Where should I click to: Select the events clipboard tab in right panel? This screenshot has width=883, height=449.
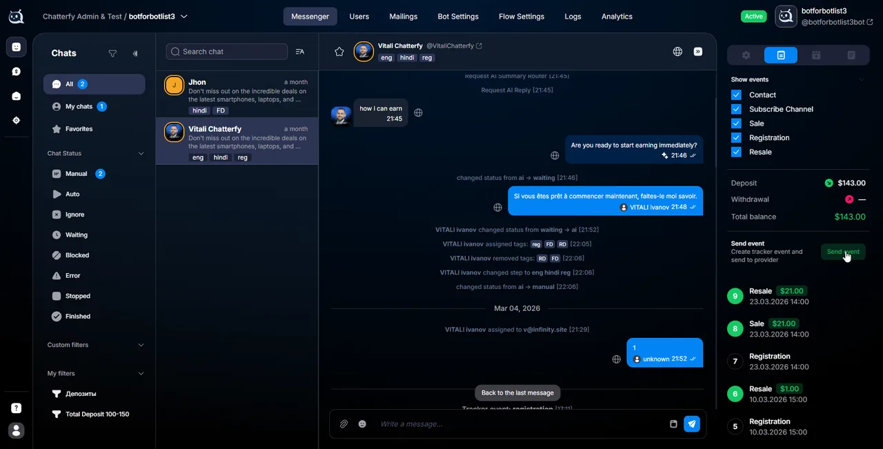click(781, 55)
